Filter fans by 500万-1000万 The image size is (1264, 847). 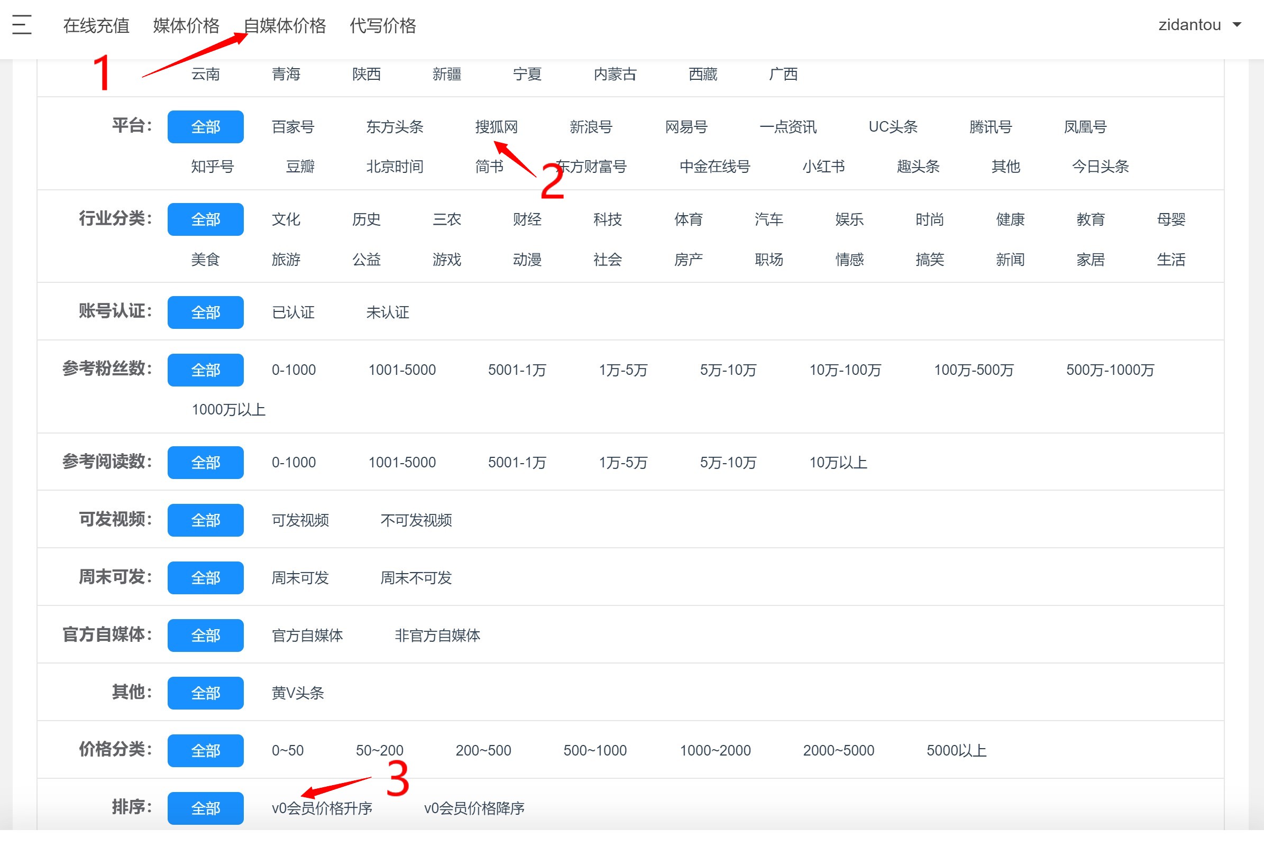coord(1110,370)
